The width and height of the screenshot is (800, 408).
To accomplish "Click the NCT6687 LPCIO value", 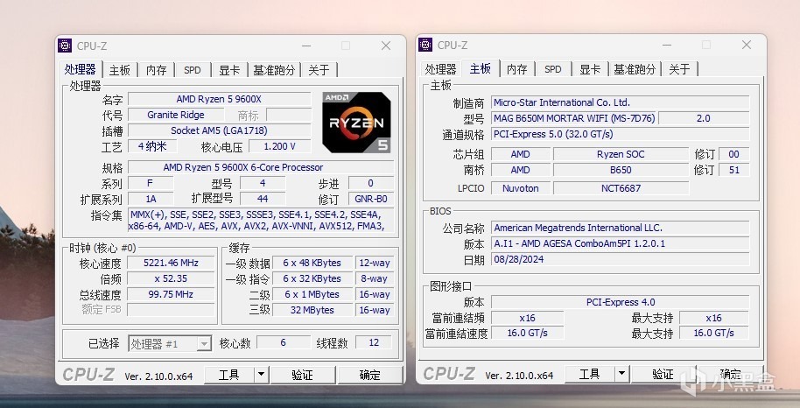I will (x=621, y=188).
